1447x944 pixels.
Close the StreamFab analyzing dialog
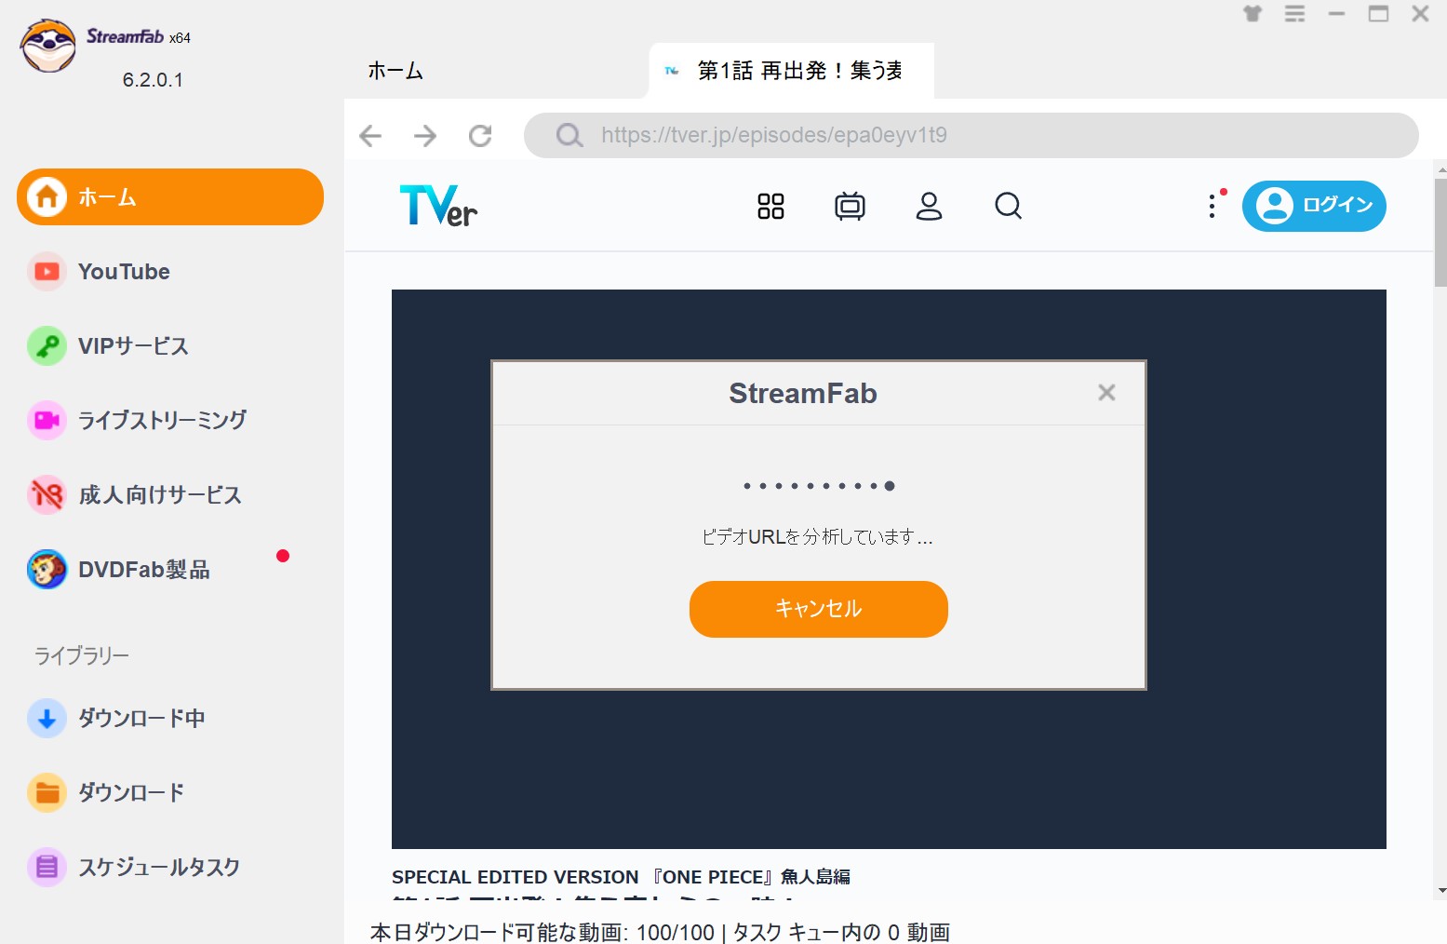click(1106, 393)
